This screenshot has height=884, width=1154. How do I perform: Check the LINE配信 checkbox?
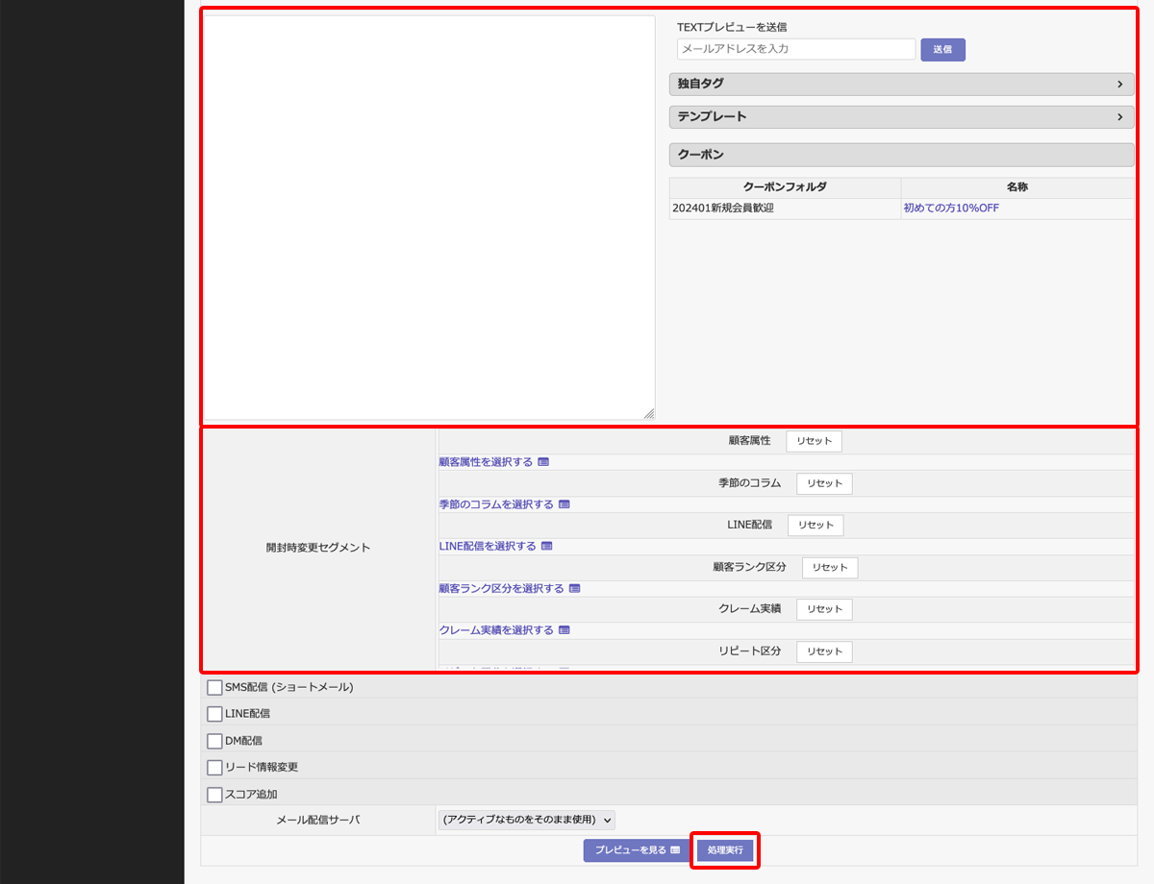click(214, 714)
